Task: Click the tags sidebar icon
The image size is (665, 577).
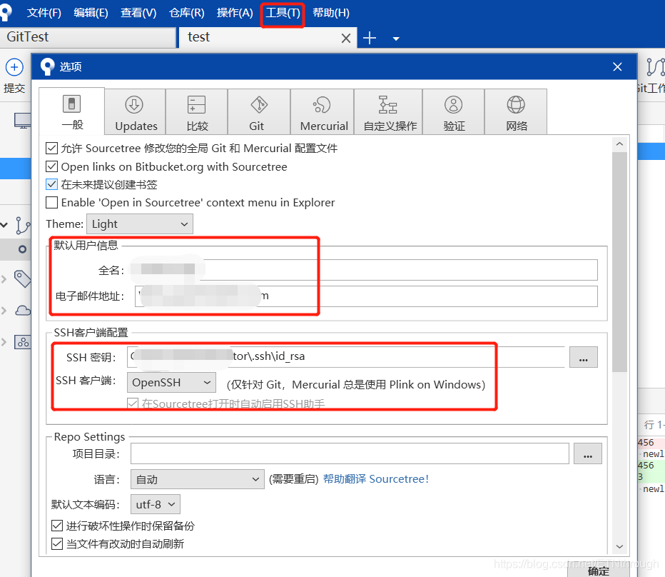Action: point(23,279)
